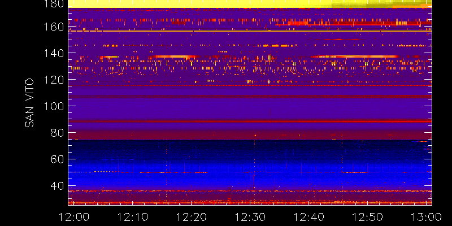Click the 12:00 time axis label
The height and width of the screenshot is (226, 452).
click(74, 217)
